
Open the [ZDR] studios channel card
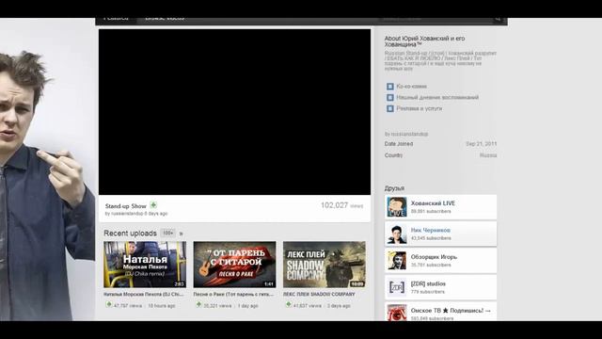441,287
